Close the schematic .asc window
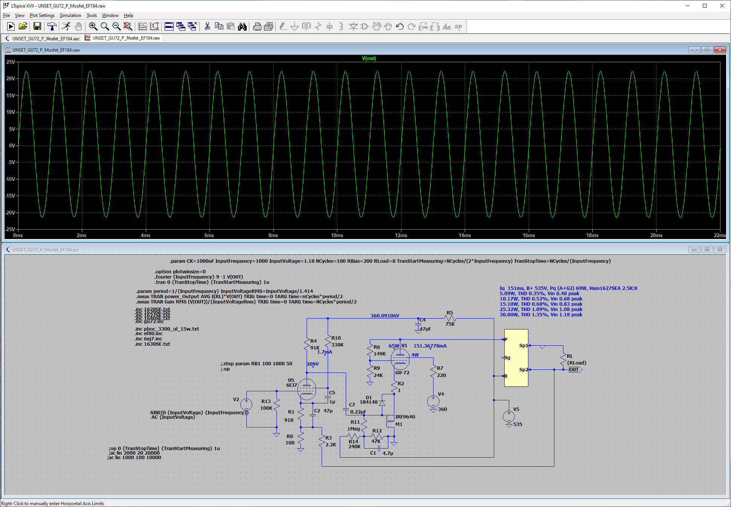731x507 pixels. (x=720, y=250)
